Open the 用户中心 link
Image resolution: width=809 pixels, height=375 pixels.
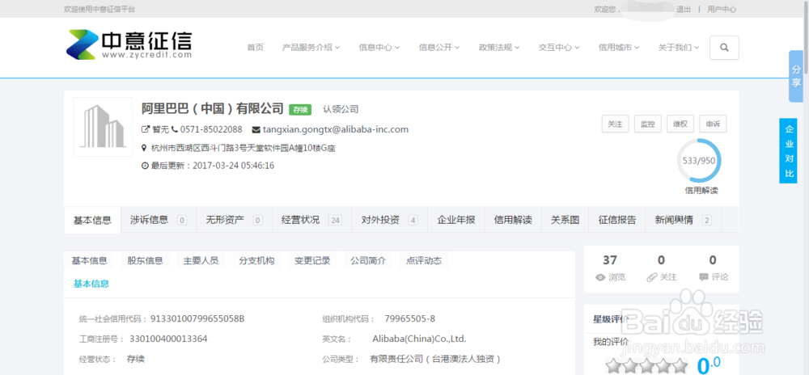[x=722, y=9]
